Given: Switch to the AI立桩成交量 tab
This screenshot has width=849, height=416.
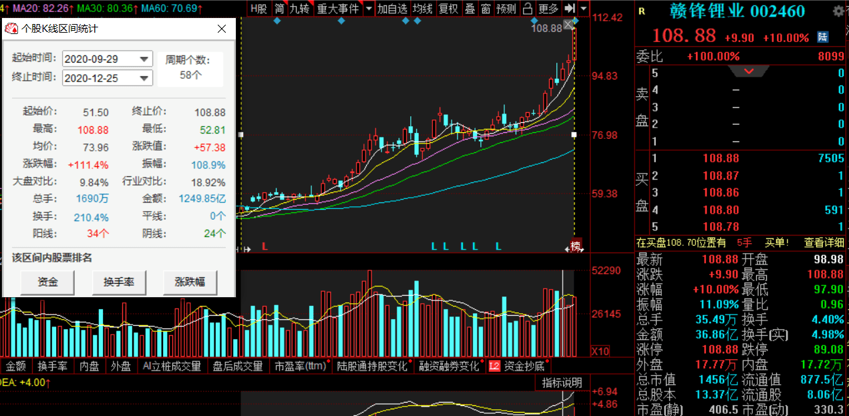Looking at the screenshot, I should pos(172,366).
